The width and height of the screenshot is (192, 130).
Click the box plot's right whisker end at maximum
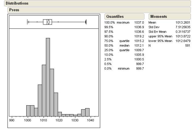coord(86,22)
